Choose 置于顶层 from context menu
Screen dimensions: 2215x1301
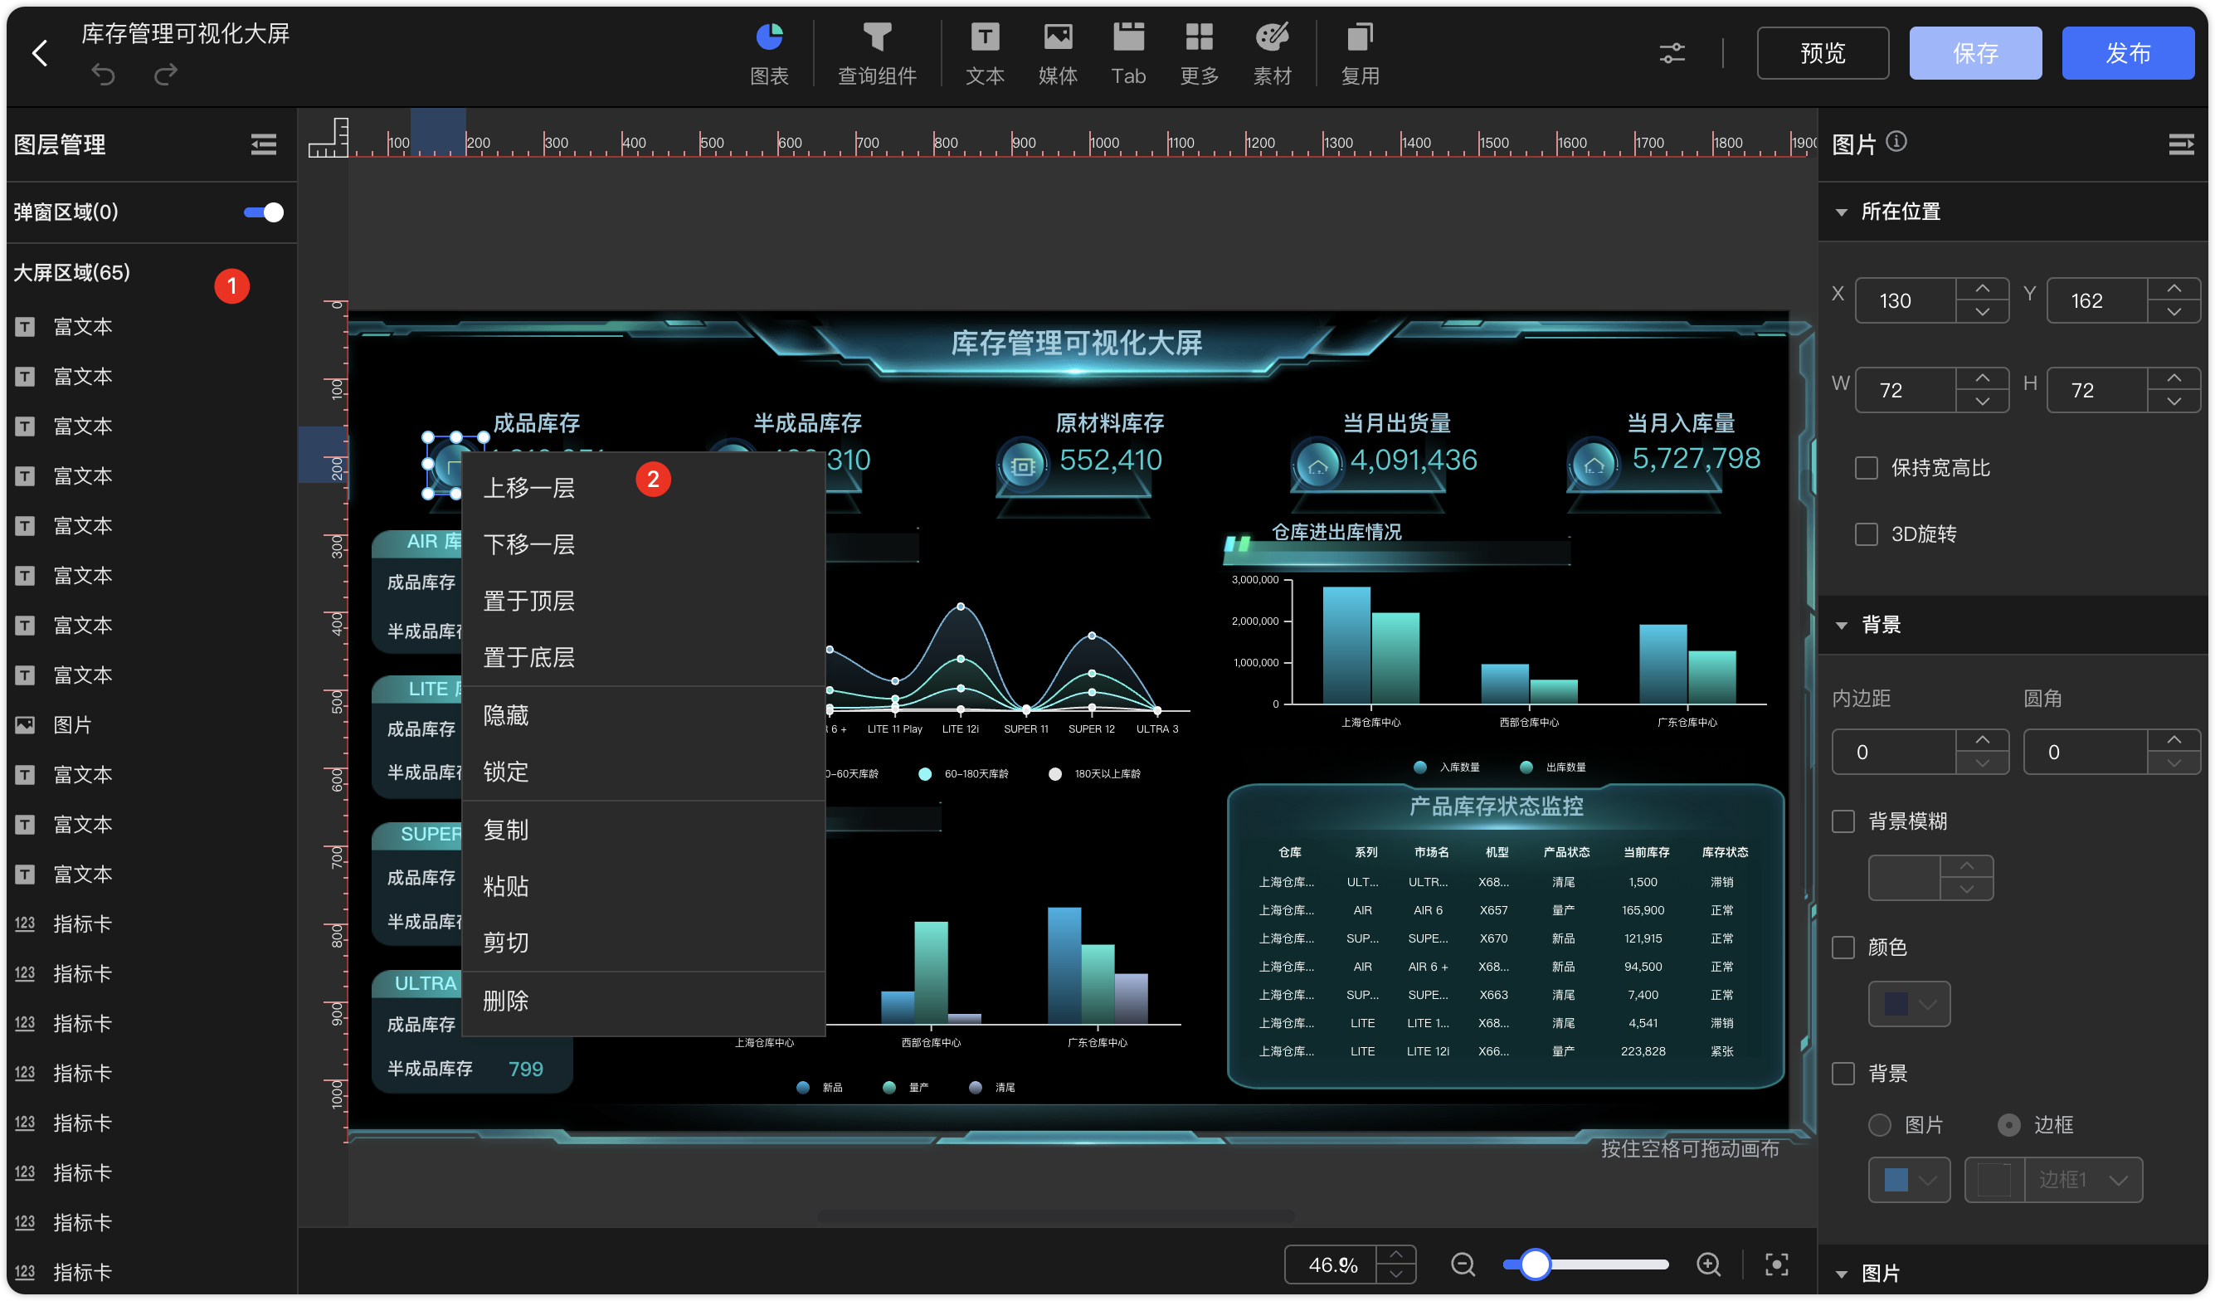(x=529, y=602)
